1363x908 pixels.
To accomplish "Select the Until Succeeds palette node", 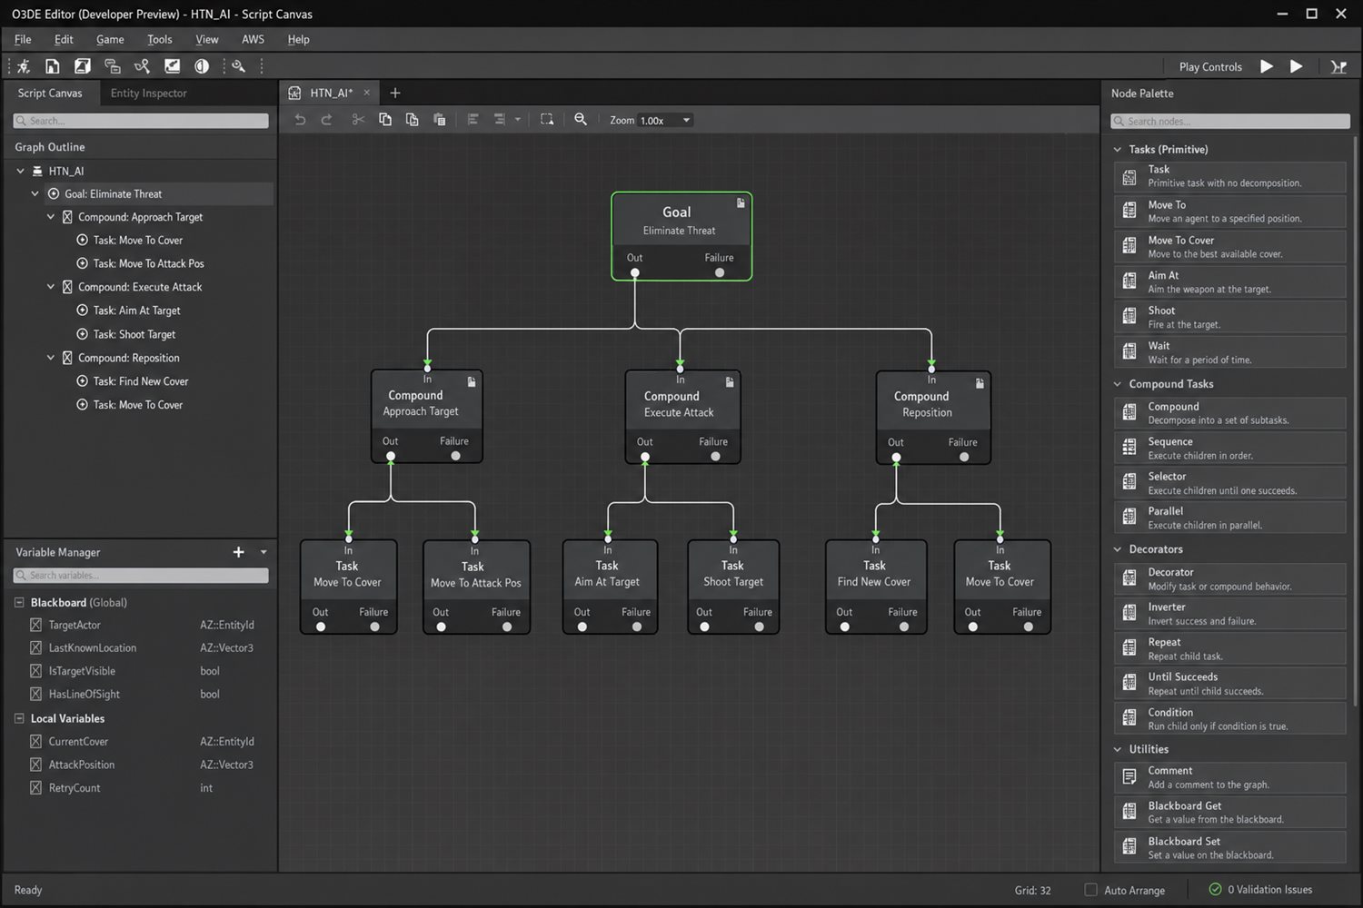I will tap(1229, 684).
